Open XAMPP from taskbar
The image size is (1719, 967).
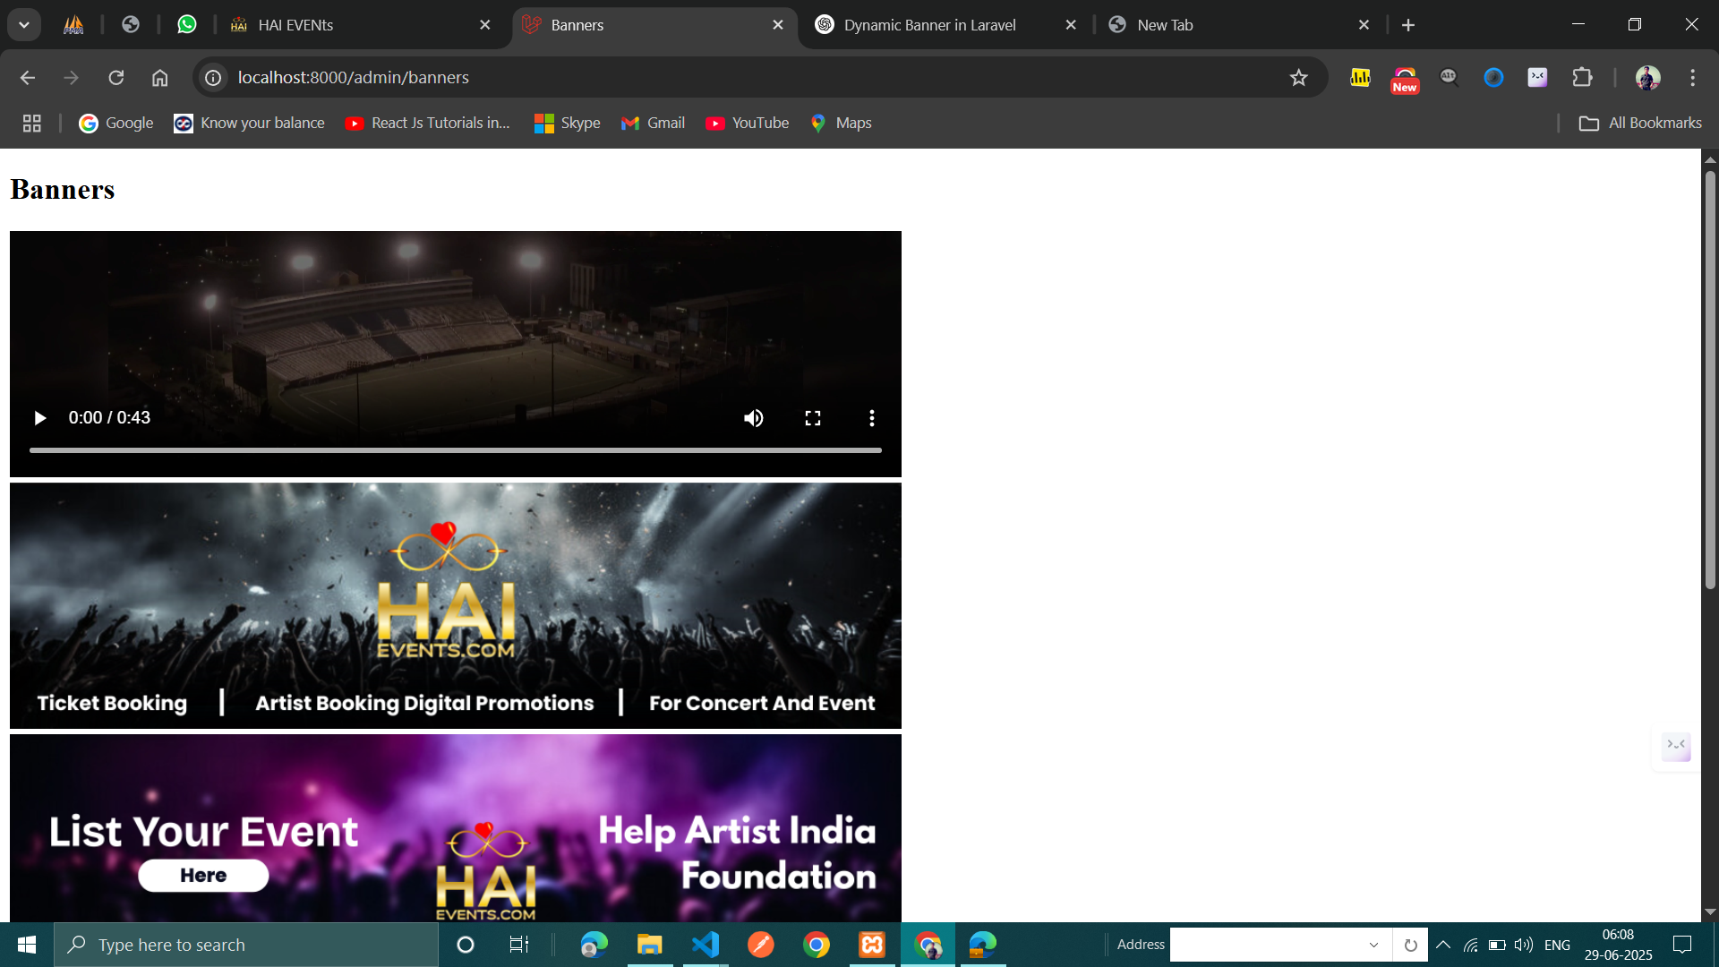point(872,945)
